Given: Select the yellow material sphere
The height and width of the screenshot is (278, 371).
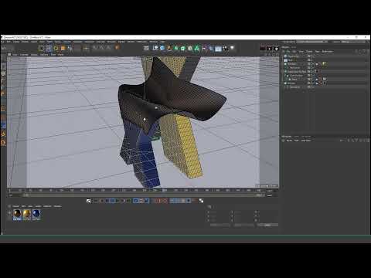Looking at the screenshot, I should (27, 214).
